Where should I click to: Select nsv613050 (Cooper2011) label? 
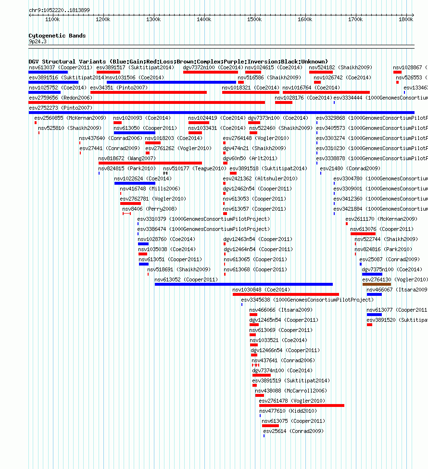(145, 128)
